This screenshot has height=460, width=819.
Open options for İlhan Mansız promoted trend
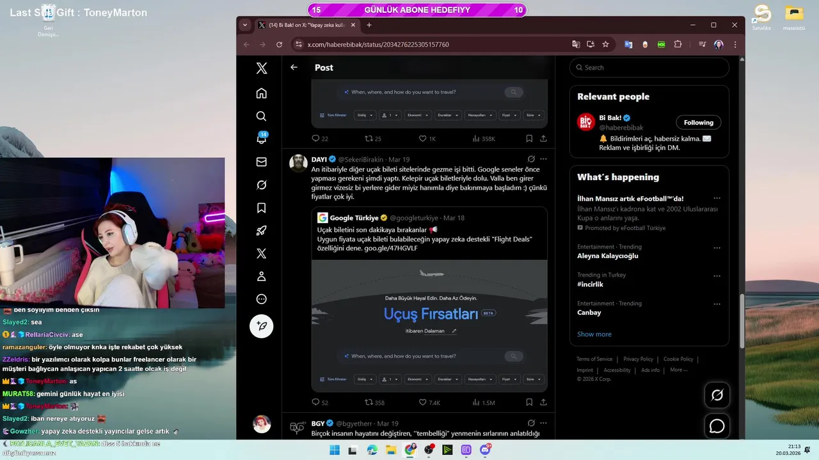tap(717, 199)
